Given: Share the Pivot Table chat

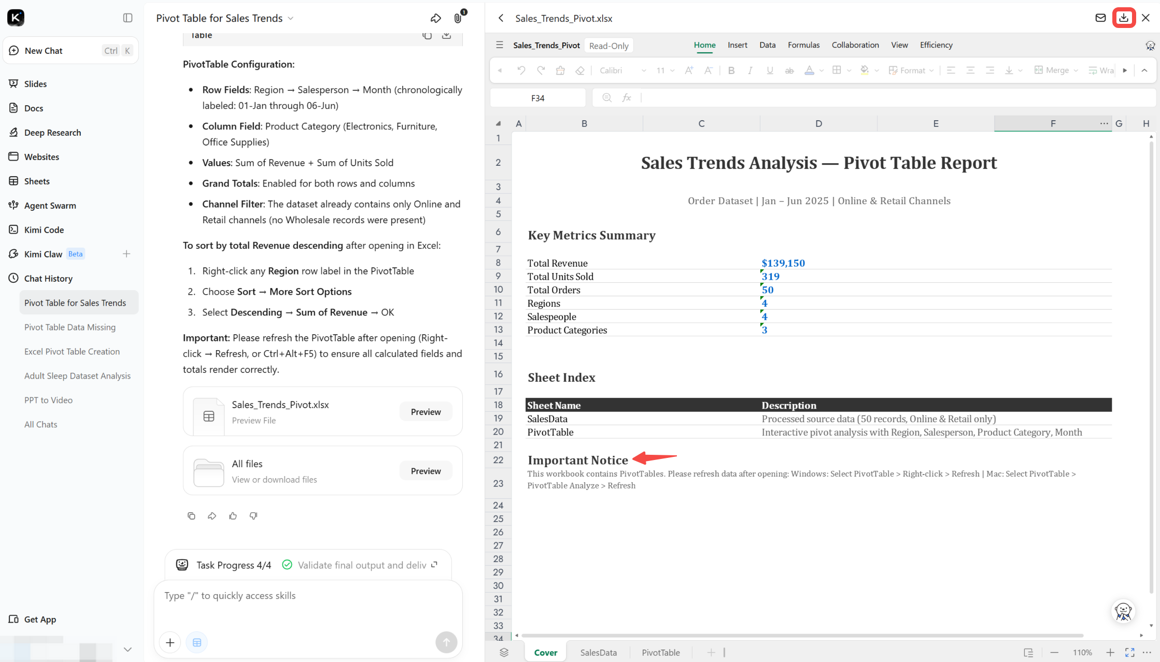Looking at the screenshot, I should tap(435, 18).
